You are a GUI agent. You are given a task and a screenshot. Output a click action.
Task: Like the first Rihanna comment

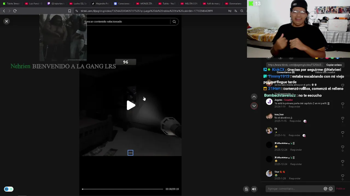tap(343, 147)
